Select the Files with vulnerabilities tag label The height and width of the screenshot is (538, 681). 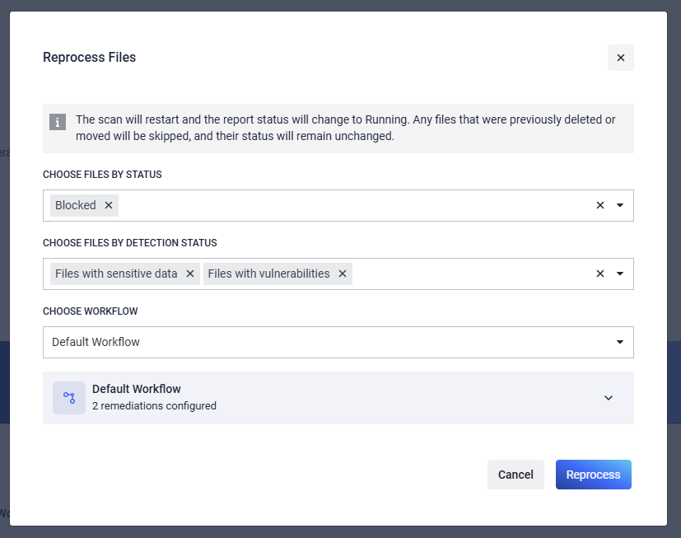click(x=268, y=274)
